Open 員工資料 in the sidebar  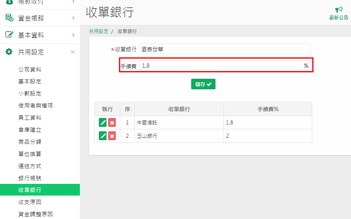30,118
